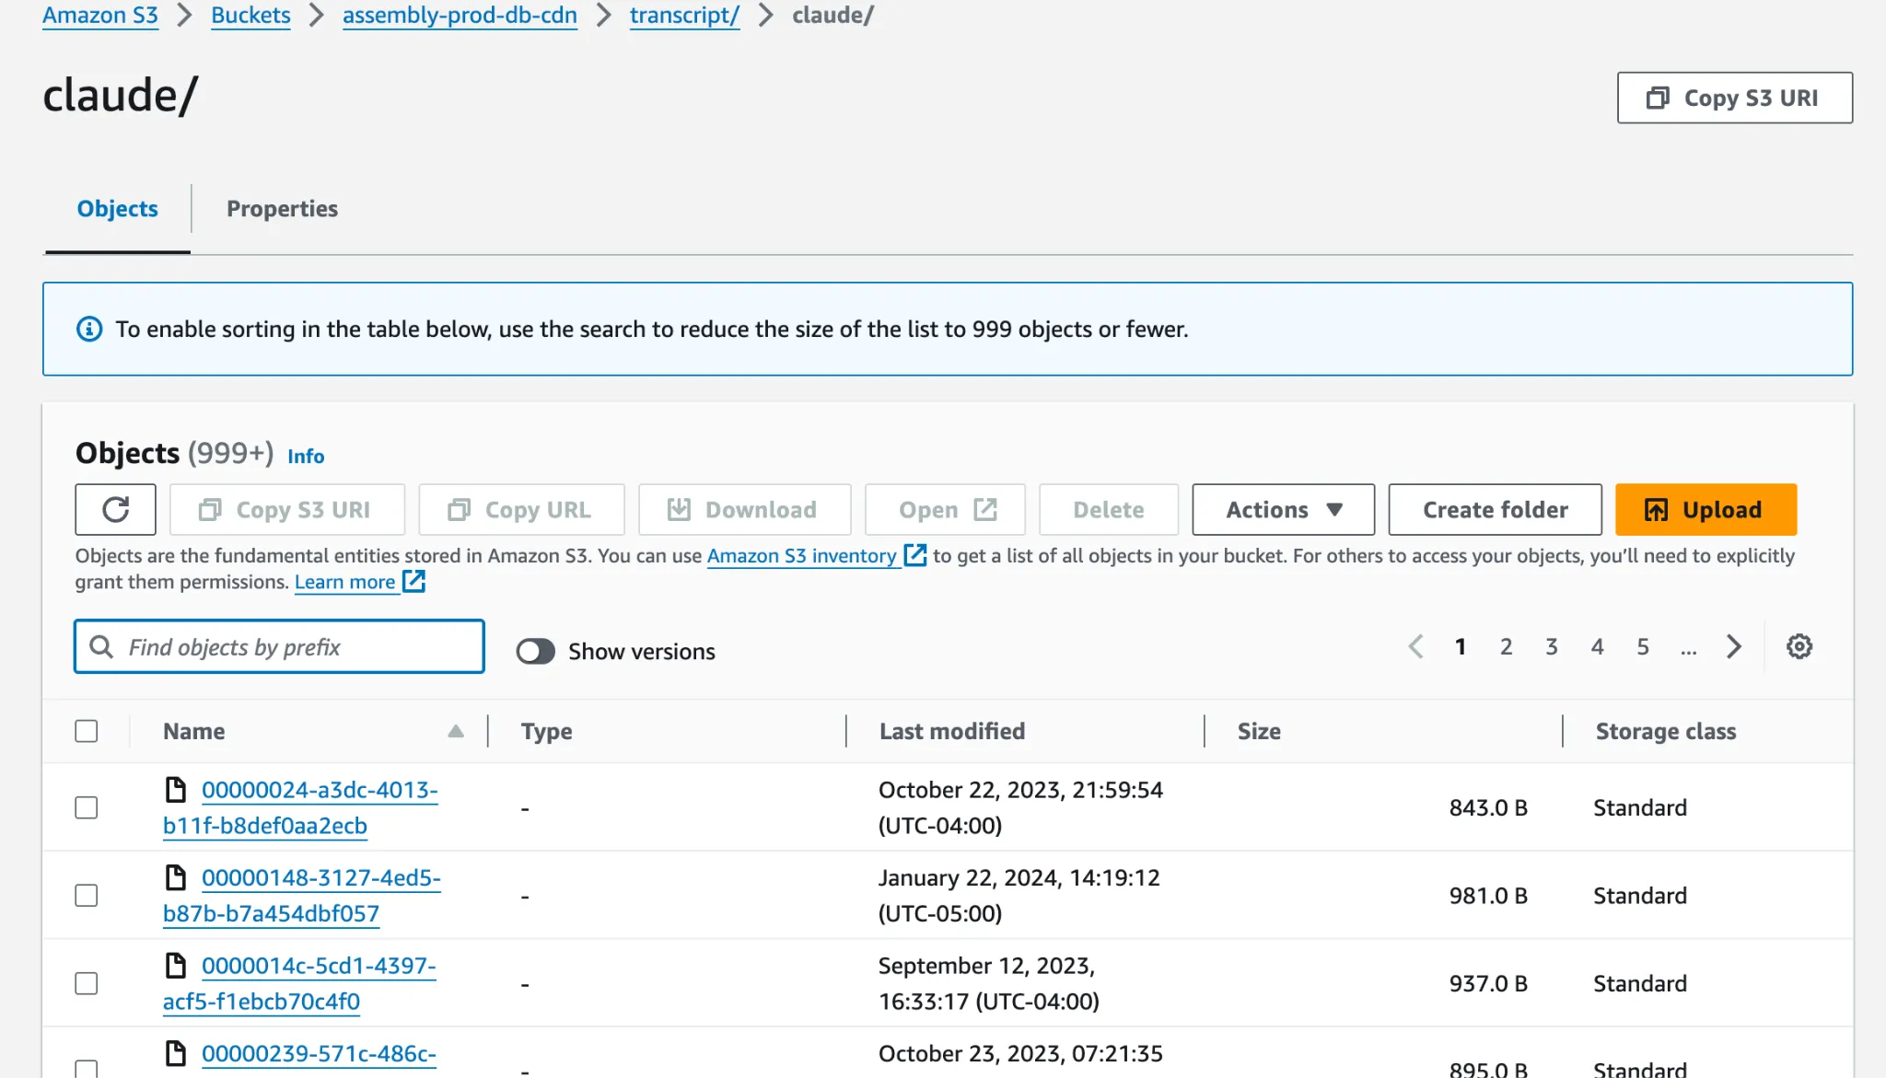Click the Create folder button
The width and height of the screenshot is (1886, 1078).
click(x=1495, y=509)
